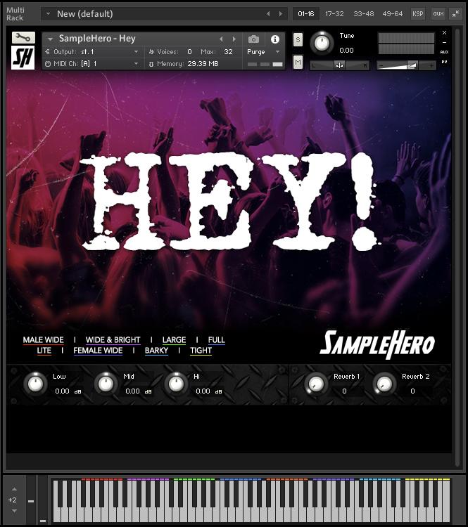Solo the instrument with the S button
This screenshot has width=468, height=527.
298,39
